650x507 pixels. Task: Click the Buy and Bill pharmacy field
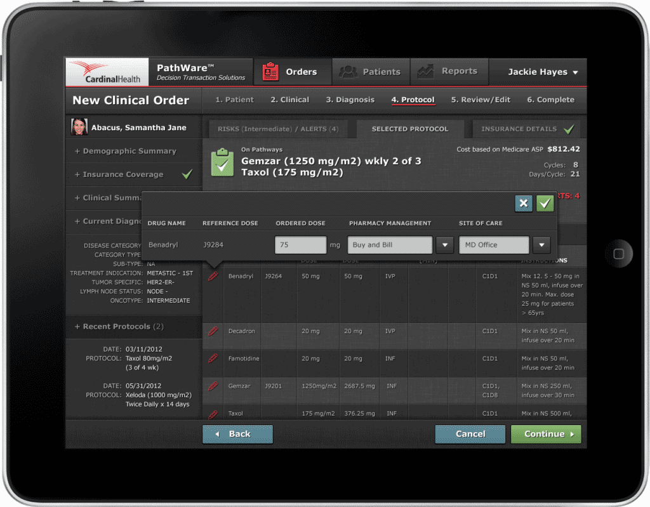(390, 245)
